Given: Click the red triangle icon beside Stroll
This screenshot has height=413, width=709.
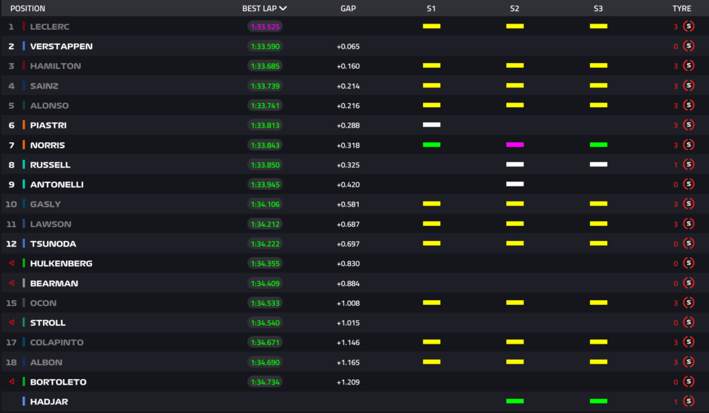Looking at the screenshot, I should (11, 323).
